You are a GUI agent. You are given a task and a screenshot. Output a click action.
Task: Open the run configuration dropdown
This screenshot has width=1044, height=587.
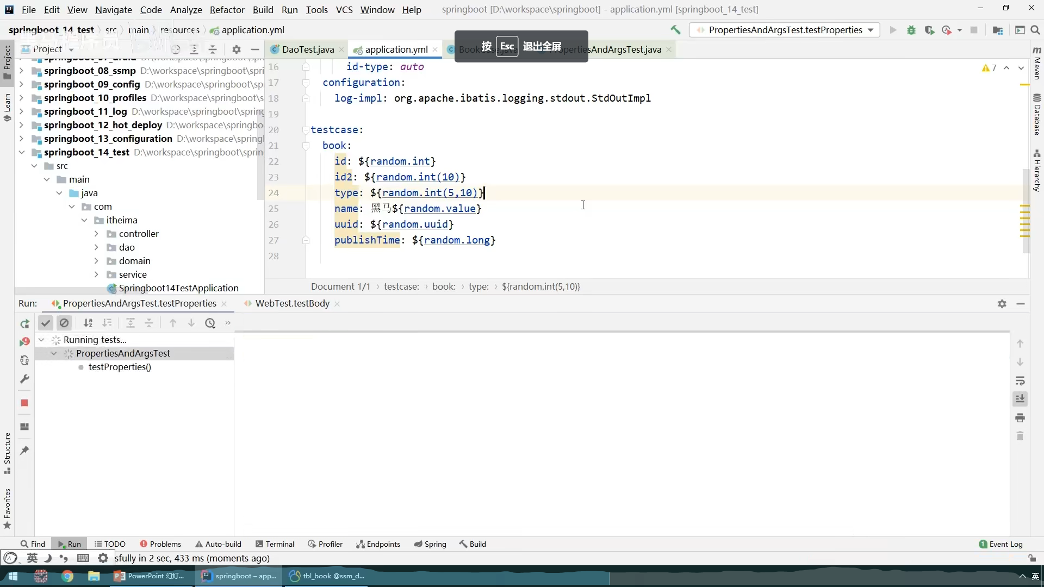785,30
